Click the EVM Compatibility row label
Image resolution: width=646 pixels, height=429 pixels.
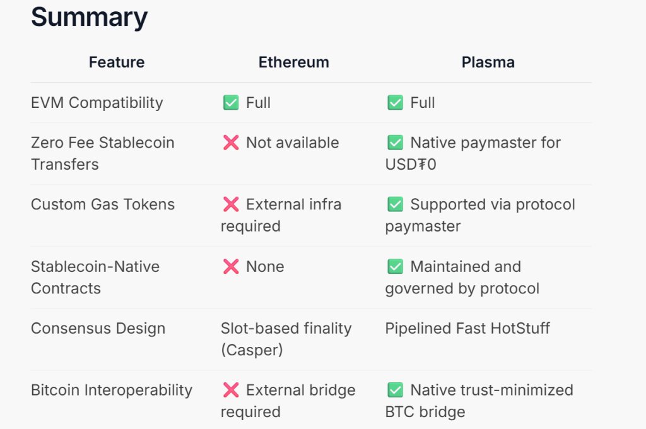coord(97,103)
